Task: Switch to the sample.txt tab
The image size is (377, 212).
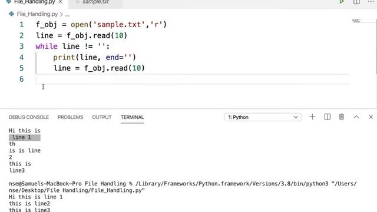Action: [x=95, y=2]
